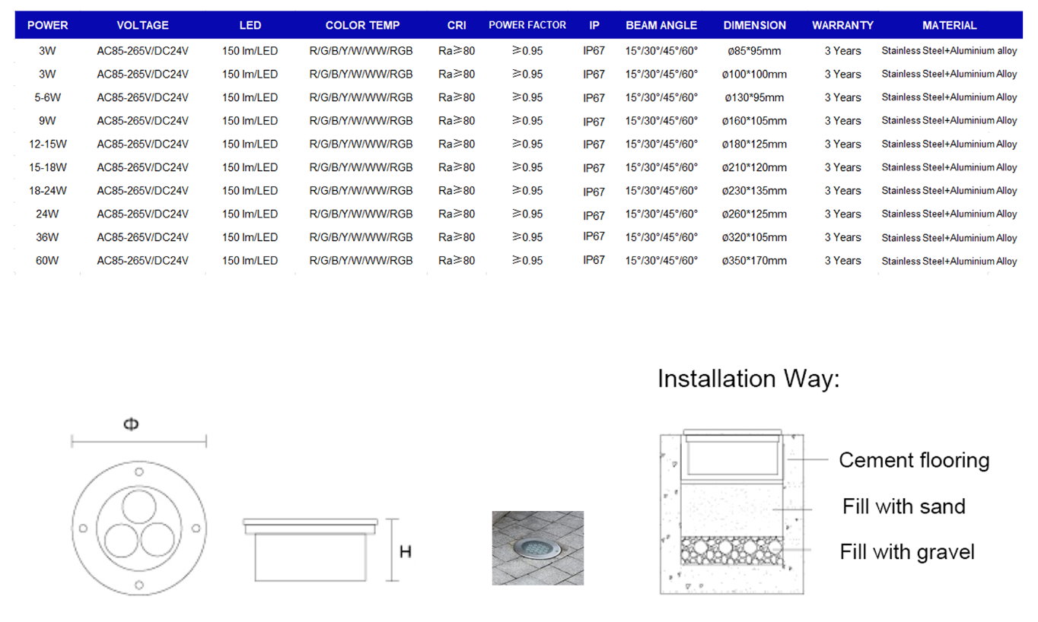
Task: Select the COLOR TEMP column header
Action: (362, 25)
